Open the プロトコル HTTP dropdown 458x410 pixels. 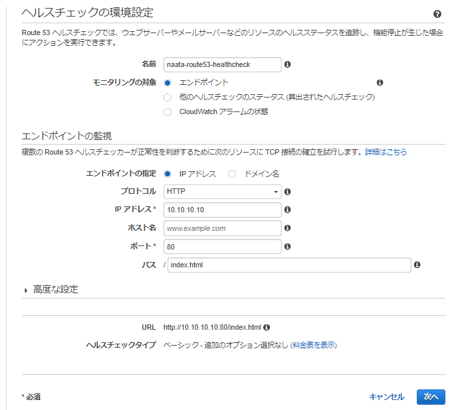tap(222, 192)
